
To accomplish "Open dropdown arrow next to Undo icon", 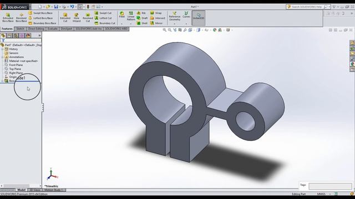I will 76,7.
